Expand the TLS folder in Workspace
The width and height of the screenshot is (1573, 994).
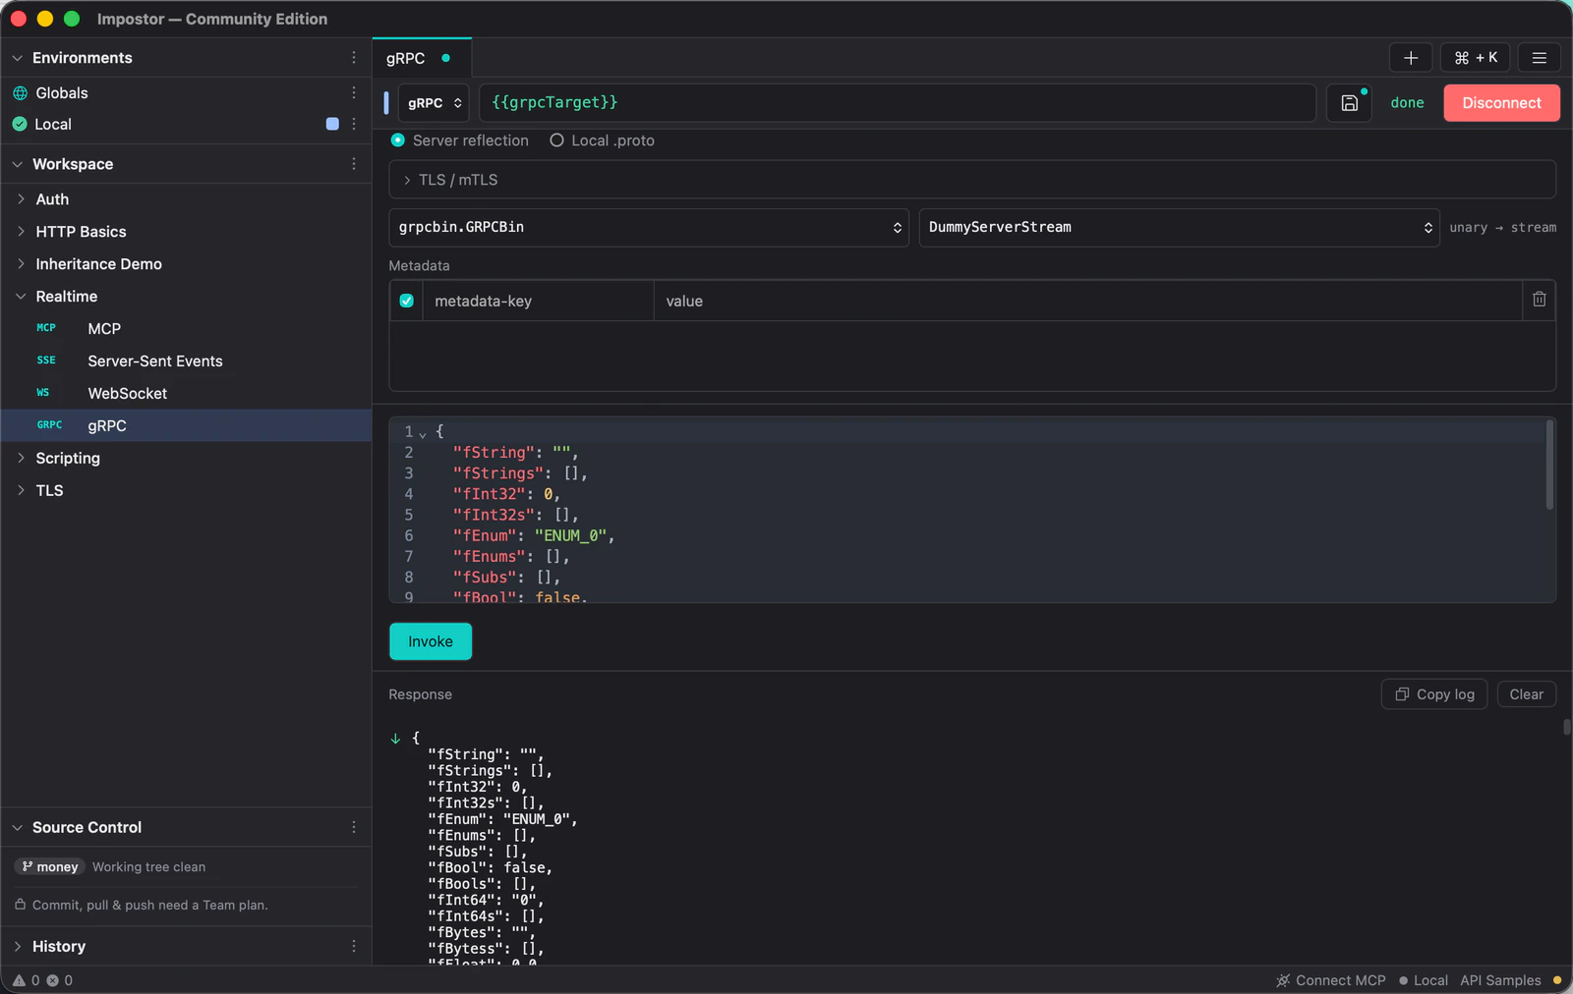point(21,490)
